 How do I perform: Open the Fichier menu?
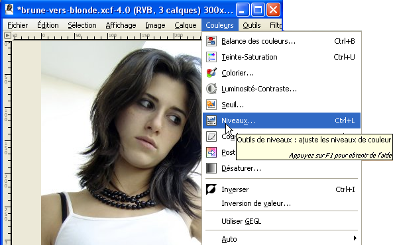pos(17,25)
